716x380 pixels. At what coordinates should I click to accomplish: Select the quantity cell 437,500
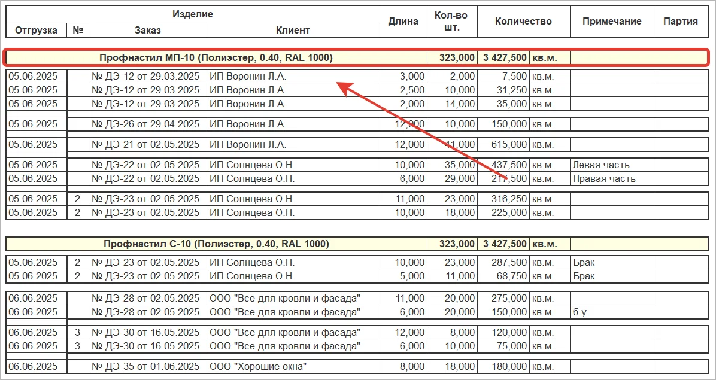point(503,165)
